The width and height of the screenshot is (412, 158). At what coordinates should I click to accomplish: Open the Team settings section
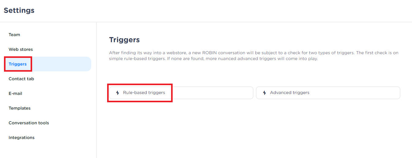pos(14,35)
